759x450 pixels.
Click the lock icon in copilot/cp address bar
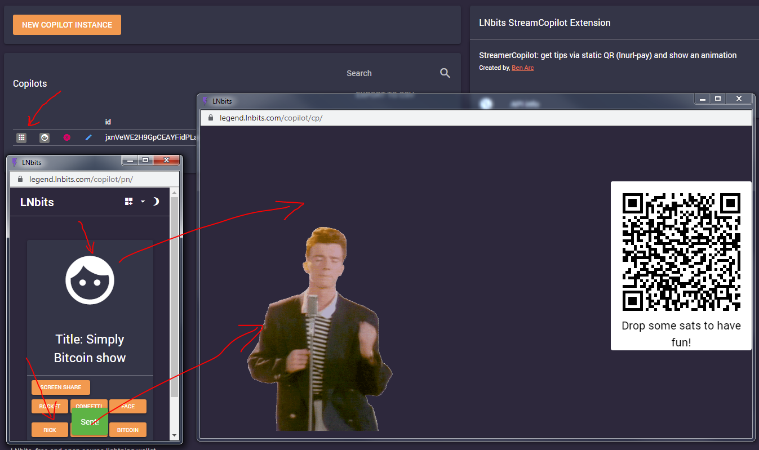point(211,118)
